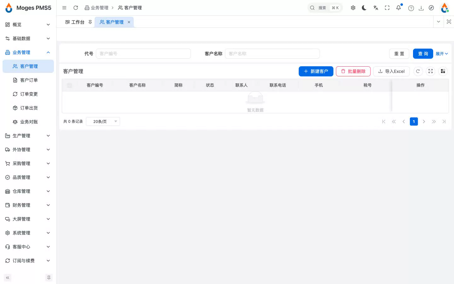Collapse the 业务管理 menu
The width and height of the screenshot is (454, 284).
coord(28,52)
